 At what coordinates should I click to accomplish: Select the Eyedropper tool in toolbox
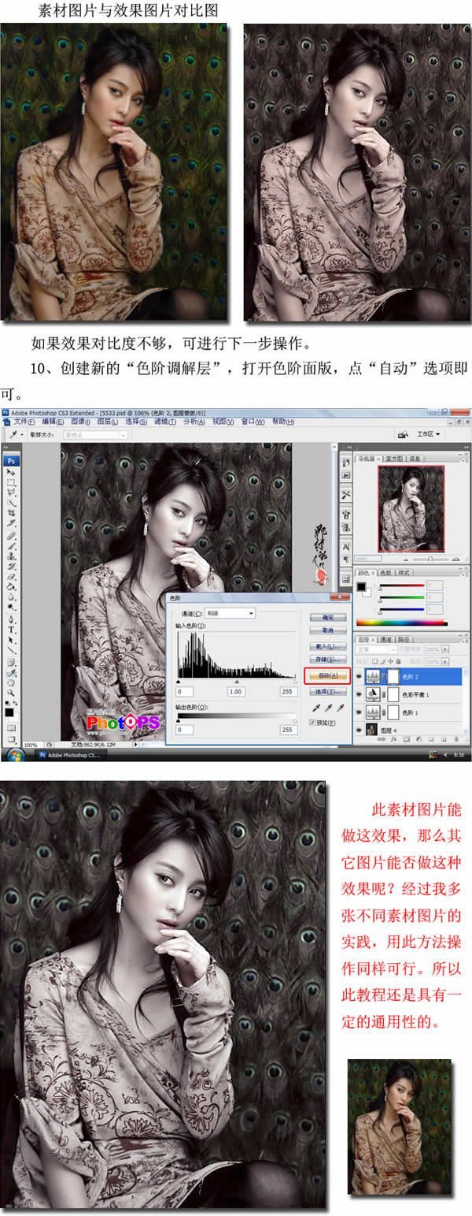pos(11,673)
